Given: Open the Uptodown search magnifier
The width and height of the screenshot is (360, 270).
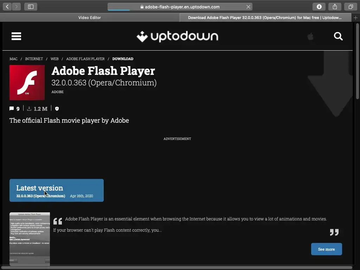Looking at the screenshot, I should (338, 36).
